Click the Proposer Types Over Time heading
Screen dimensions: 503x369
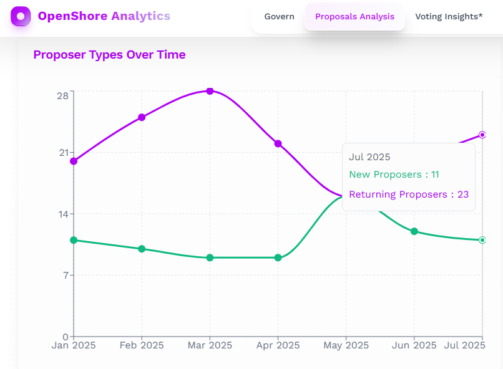pyautogui.click(x=109, y=55)
